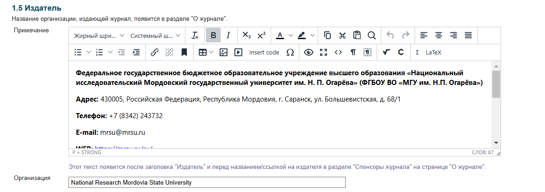Insert an anchor bookmark
Viewport: 545px width, 192px height.
click(x=184, y=52)
